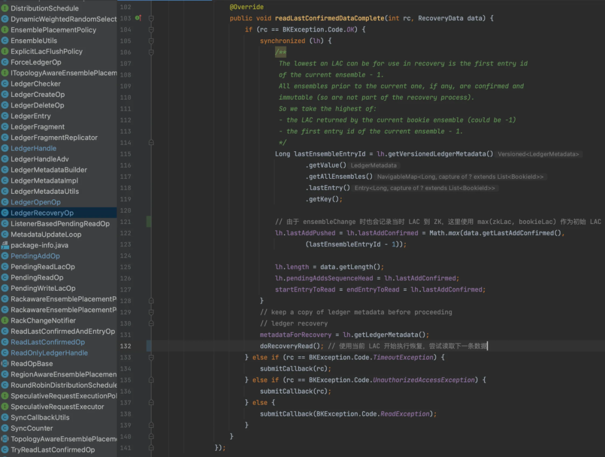The width and height of the screenshot is (605, 457).
Task: Select LedgerFragmentReplicator class
Action: (x=54, y=138)
